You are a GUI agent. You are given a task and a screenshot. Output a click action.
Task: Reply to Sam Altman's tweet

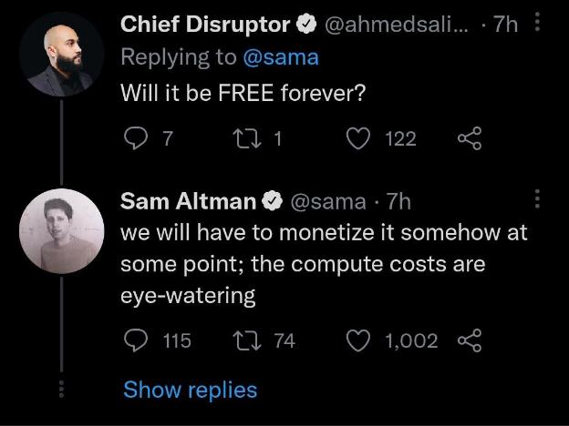pyautogui.click(x=136, y=340)
